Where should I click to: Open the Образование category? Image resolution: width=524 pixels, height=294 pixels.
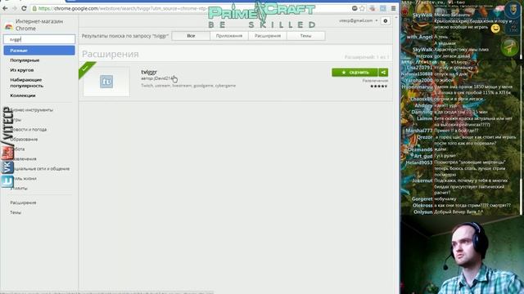24,140
